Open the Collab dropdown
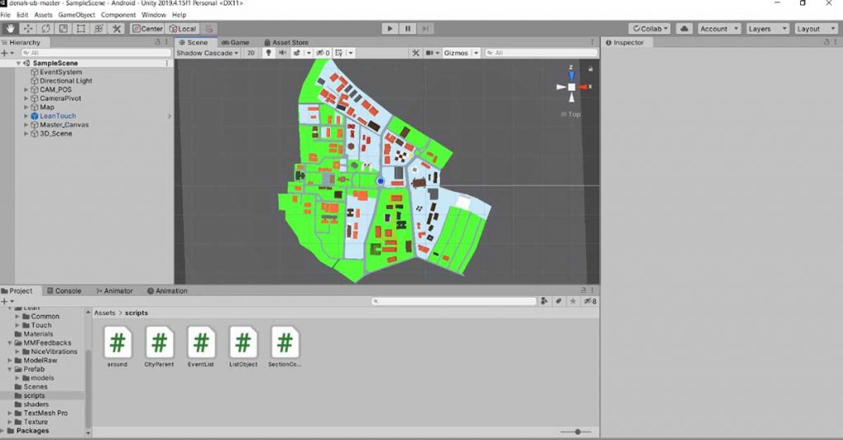The width and height of the screenshot is (843, 440). [650, 29]
